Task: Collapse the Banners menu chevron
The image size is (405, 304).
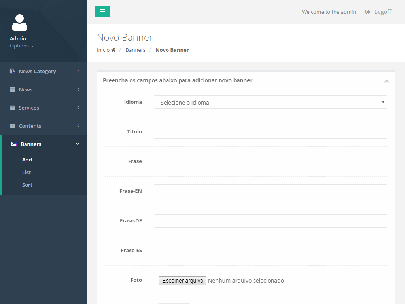Action: [78, 144]
